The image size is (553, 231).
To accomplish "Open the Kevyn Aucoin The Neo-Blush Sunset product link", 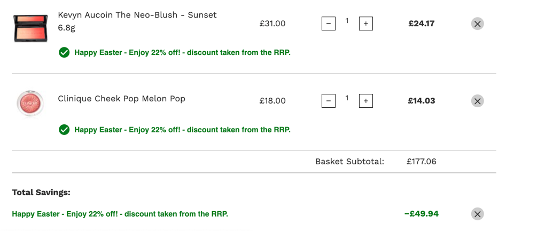I will (x=137, y=21).
